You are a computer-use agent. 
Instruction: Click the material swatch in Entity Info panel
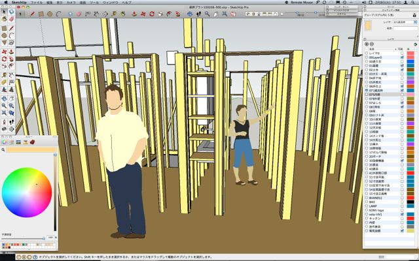point(368,25)
